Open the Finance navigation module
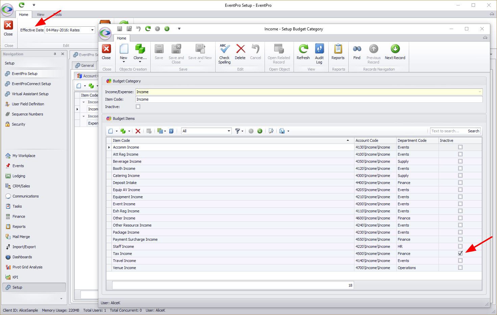497x315 pixels. pyautogui.click(x=19, y=216)
